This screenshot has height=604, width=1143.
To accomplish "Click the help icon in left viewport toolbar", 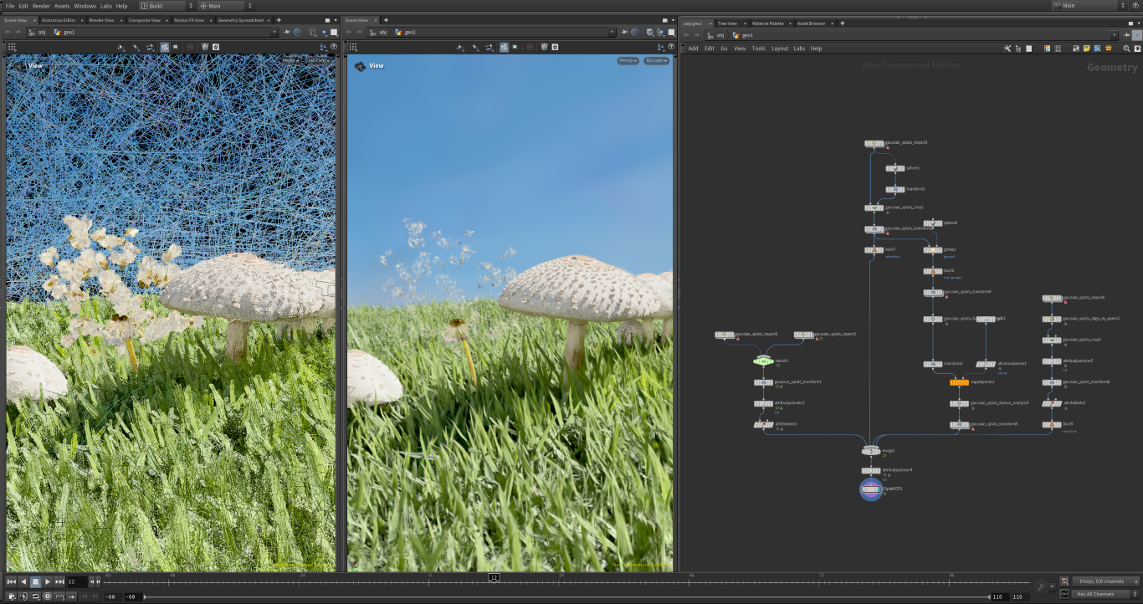I will (334, 48).
